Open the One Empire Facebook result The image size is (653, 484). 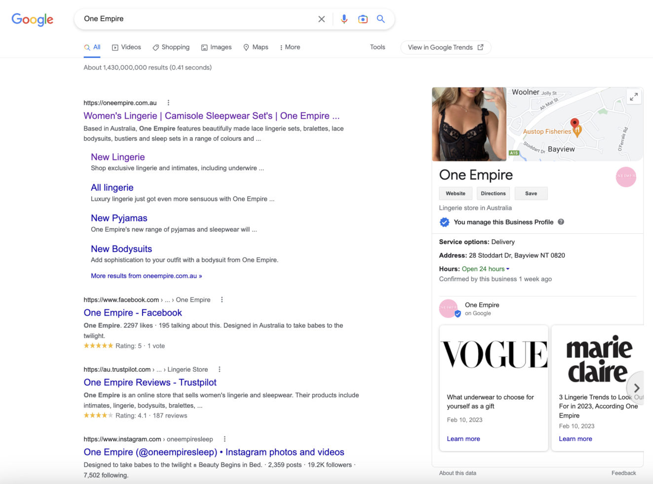point(132,313)
